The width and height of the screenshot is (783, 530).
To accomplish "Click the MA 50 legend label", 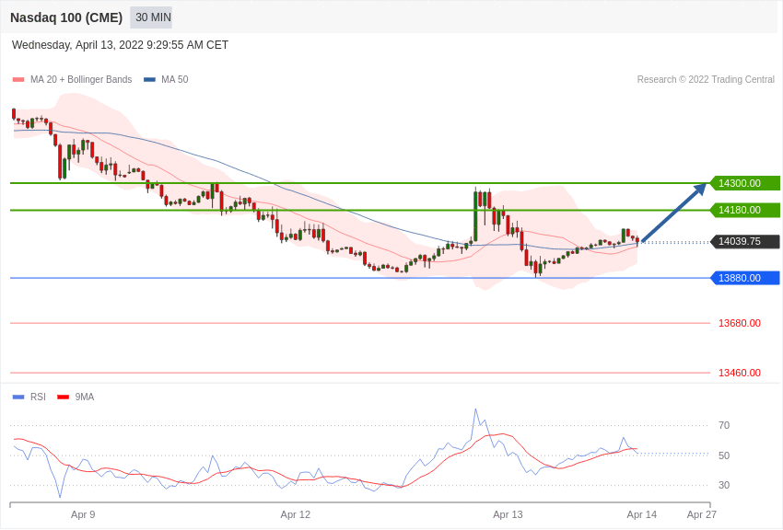I will pyautogui.click(x=175, y=80).
